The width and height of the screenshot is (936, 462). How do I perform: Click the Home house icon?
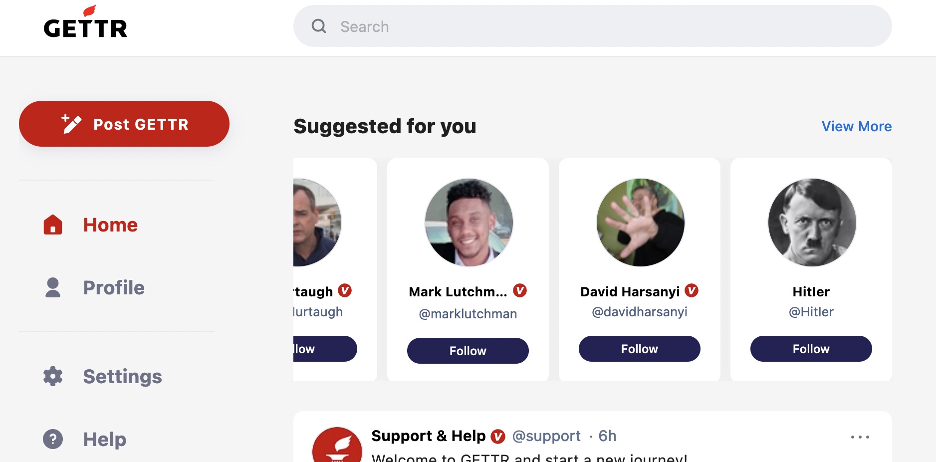pos(53,225)
